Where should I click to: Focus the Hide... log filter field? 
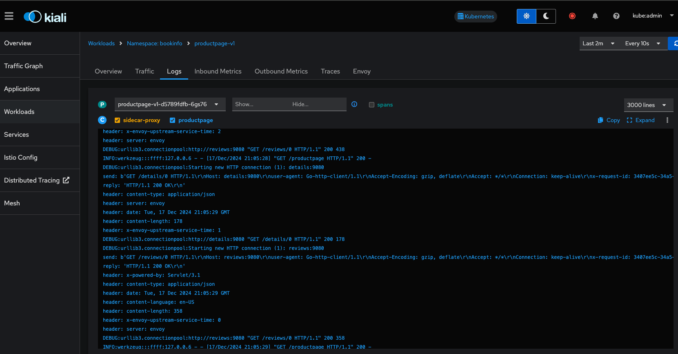[x=318, y=104]
